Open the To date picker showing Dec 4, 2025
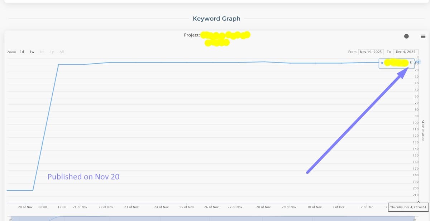 [x=405, y=52]
